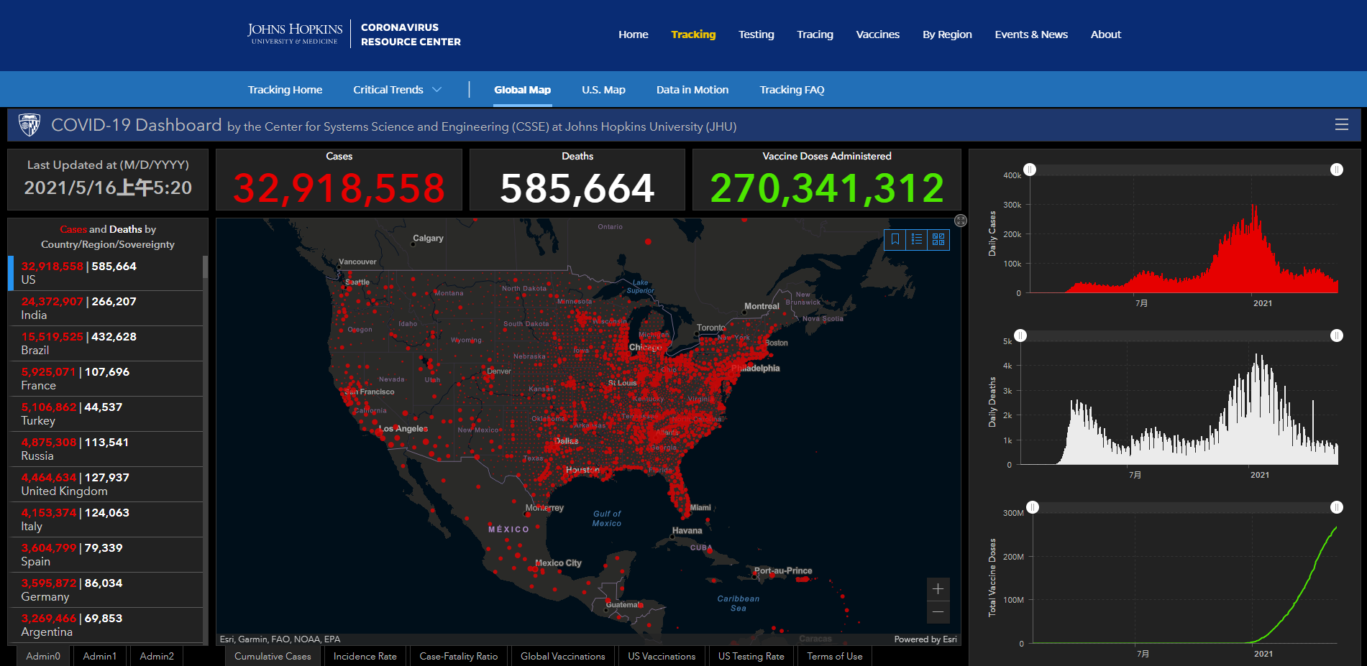Image resolution: width=1367 pixels, height=666 pixels.
Task: Click the total Cases number 32,918,558
Action: 339,188
